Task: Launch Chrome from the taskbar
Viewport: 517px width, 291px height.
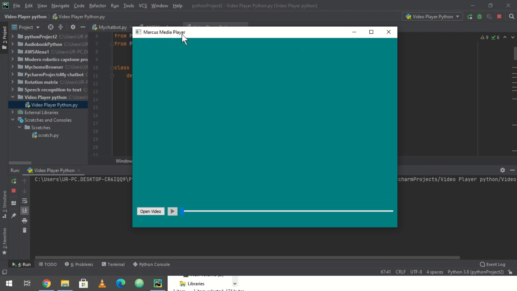Action: point(46,283)
